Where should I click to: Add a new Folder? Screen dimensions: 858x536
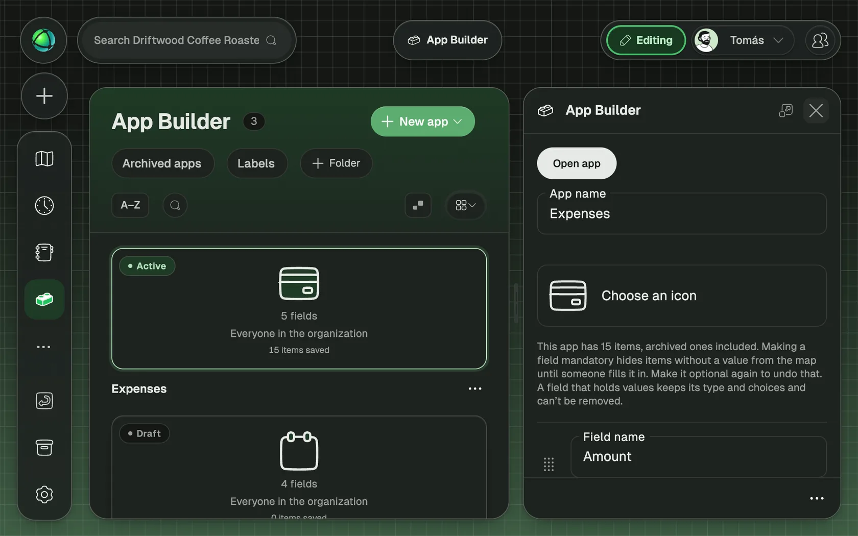336,163
